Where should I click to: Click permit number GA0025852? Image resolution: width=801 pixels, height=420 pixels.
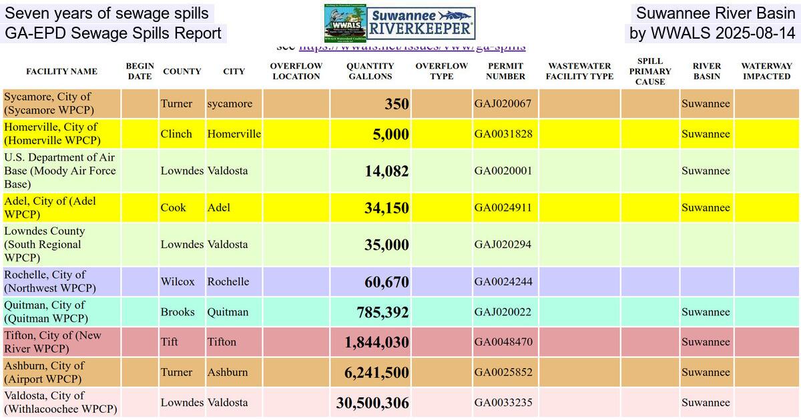(x=503, y=372)
